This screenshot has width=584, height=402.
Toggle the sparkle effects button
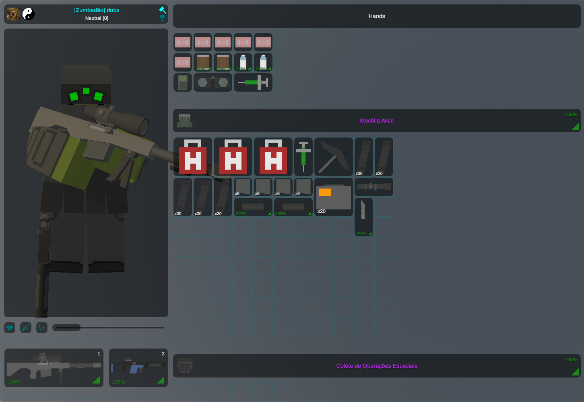42,328
